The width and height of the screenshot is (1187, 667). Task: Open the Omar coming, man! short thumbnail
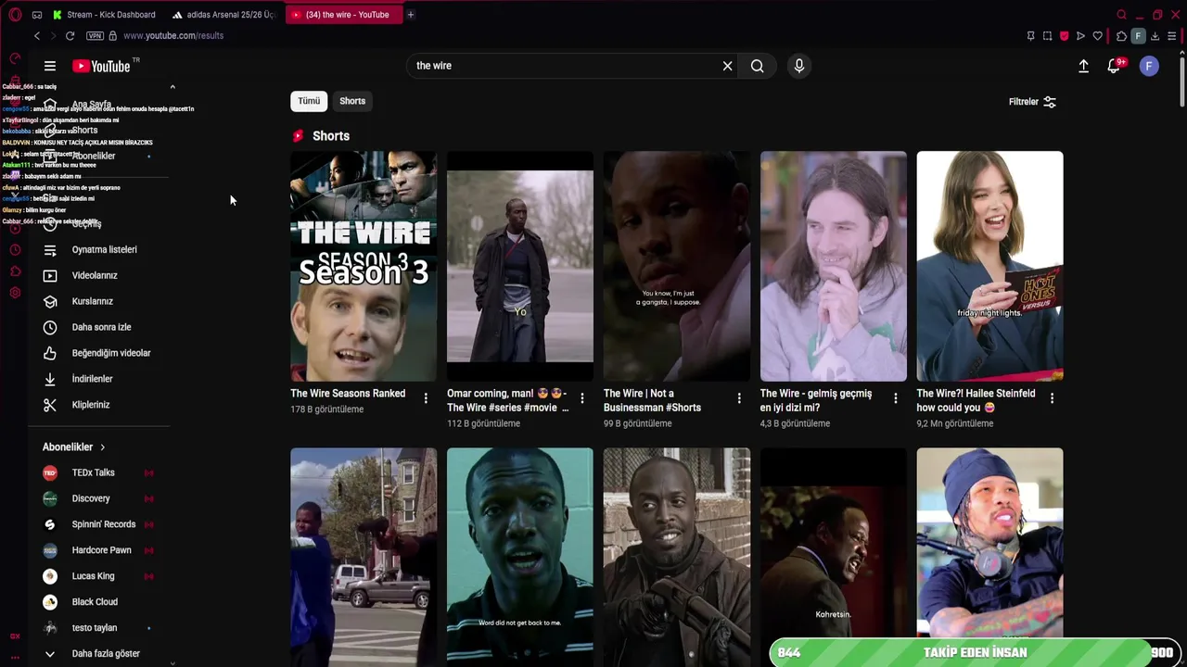[x=520, y=266]
